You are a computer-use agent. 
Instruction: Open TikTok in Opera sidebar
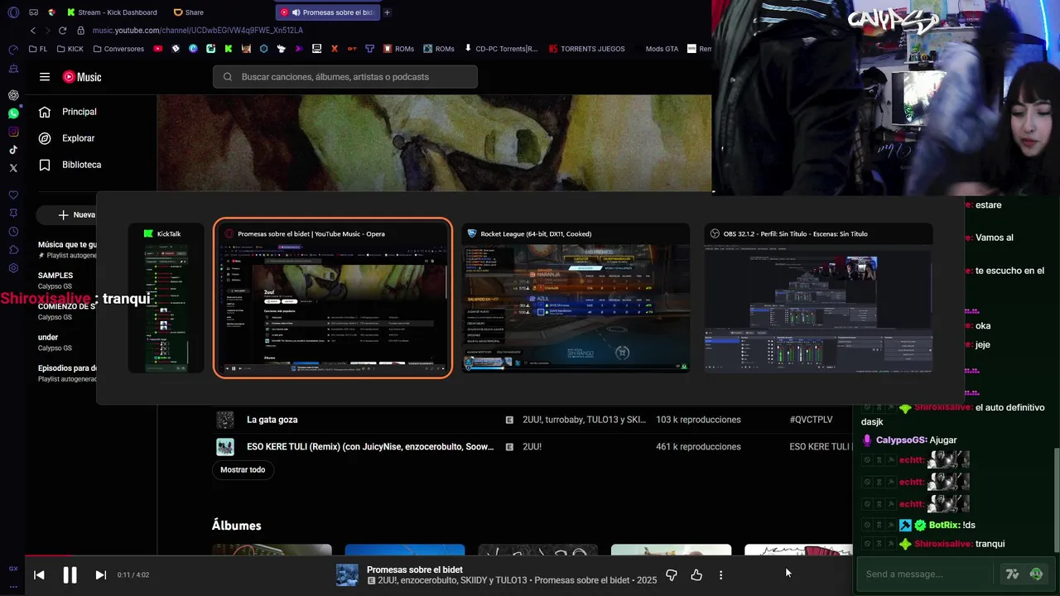[x=13, y=150]
